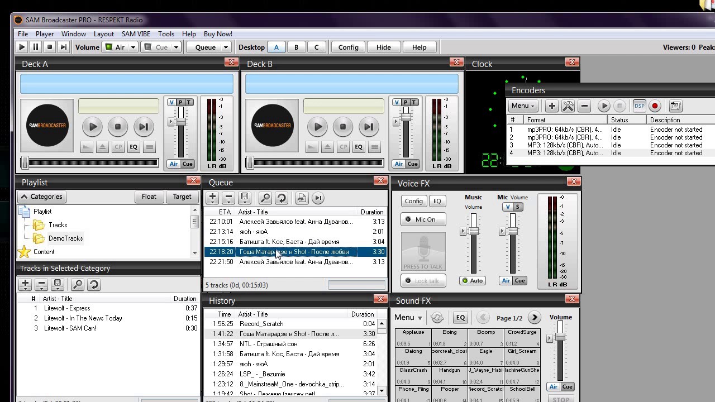
Task: Switch to Desktop C
Action: tap(316, 47)
